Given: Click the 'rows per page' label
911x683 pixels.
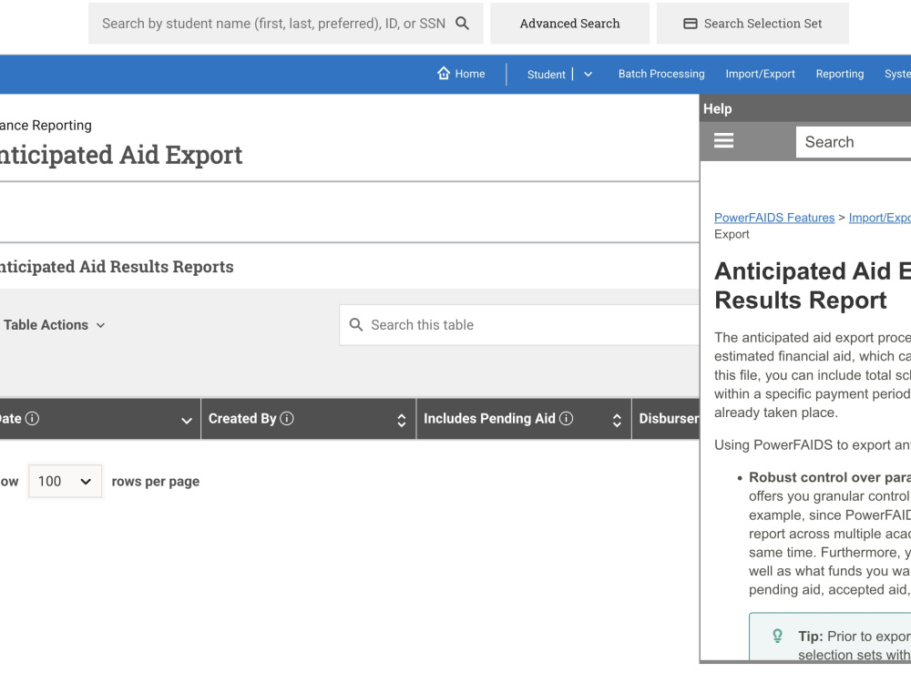Looking at the screenshot, I should pos(155,482).
